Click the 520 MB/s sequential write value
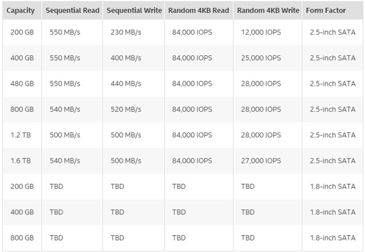The width and height of the screenshot is (365, 252). 126,109
